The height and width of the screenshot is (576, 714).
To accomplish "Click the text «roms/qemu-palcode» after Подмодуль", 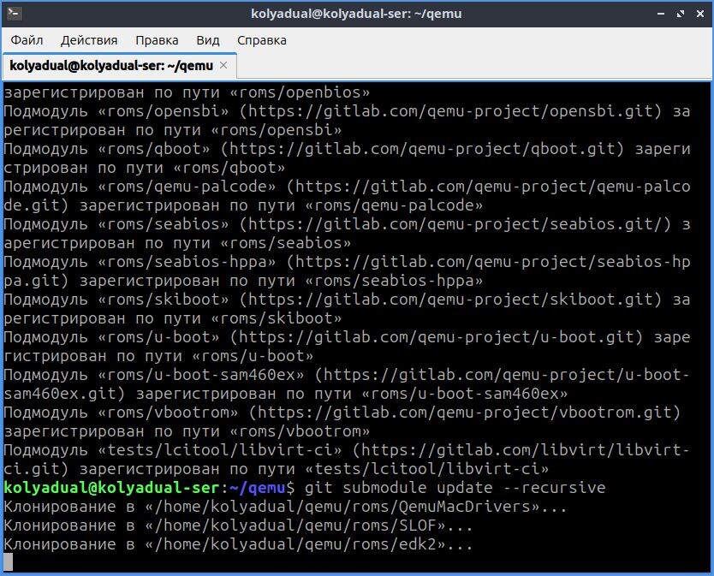I will pos(187,187).
